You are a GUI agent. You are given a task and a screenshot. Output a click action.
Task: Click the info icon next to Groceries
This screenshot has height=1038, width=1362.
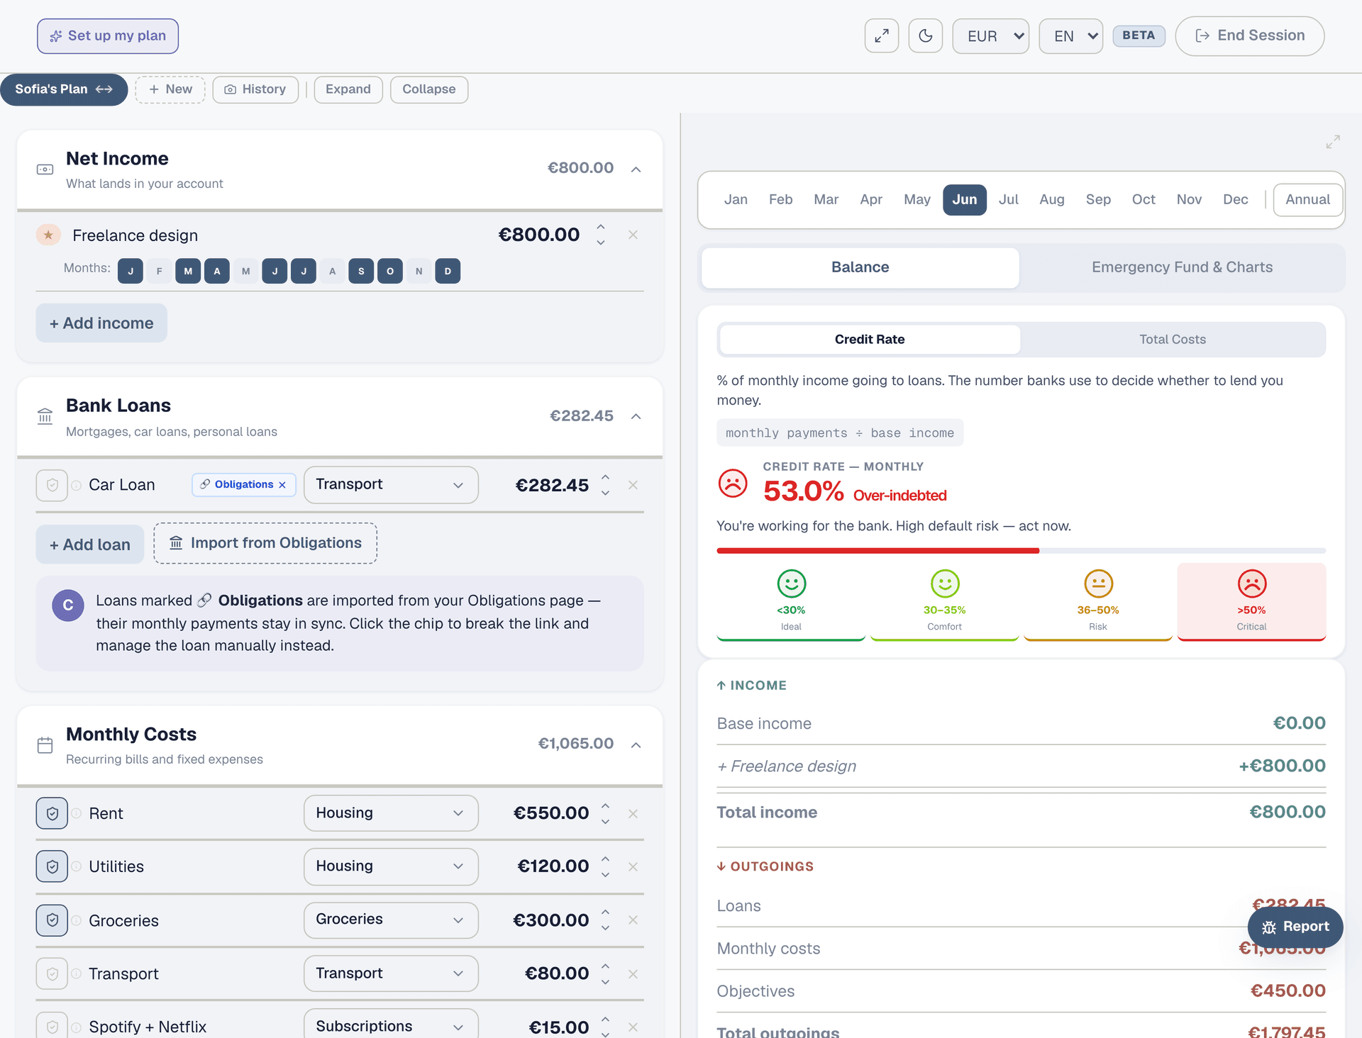(76, 920)
